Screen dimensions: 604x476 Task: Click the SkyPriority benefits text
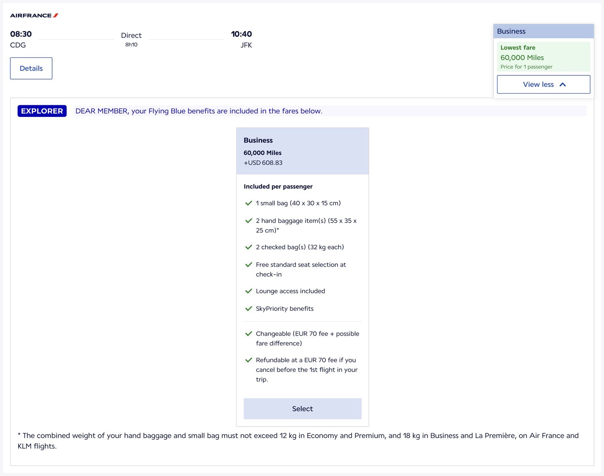(x=285, y=309)
